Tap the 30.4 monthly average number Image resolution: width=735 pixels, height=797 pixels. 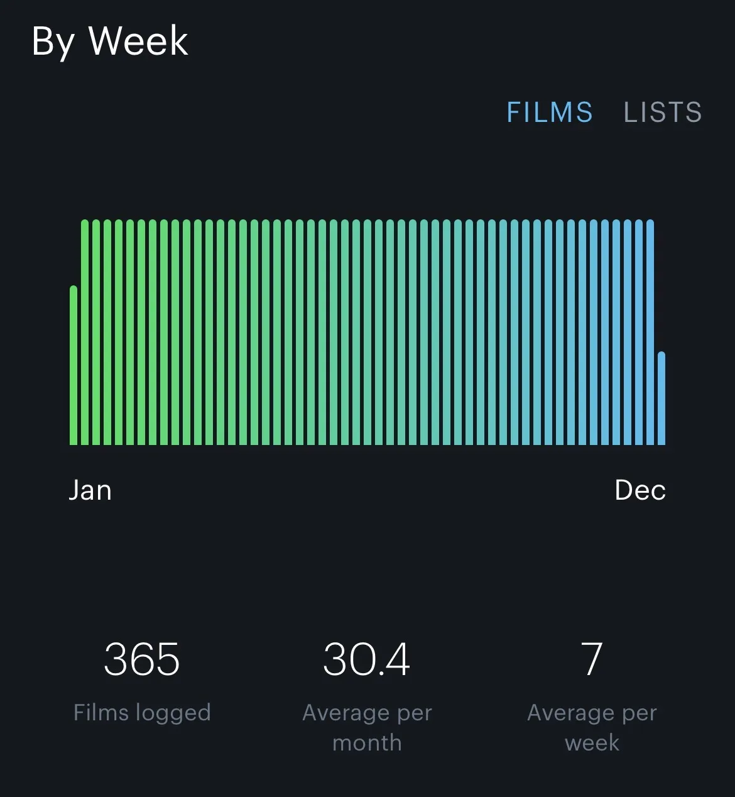click(367, 659)
